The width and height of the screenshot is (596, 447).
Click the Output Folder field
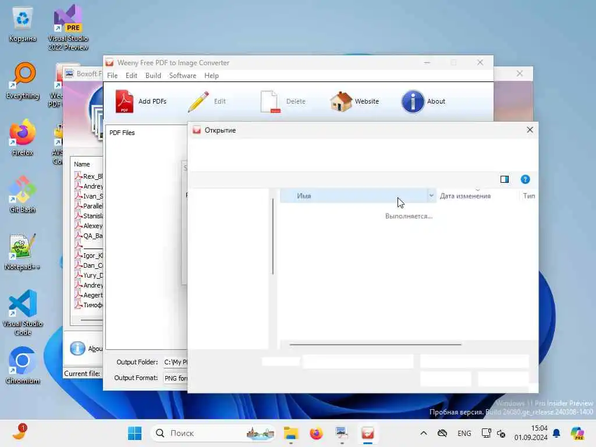(175, 362)
